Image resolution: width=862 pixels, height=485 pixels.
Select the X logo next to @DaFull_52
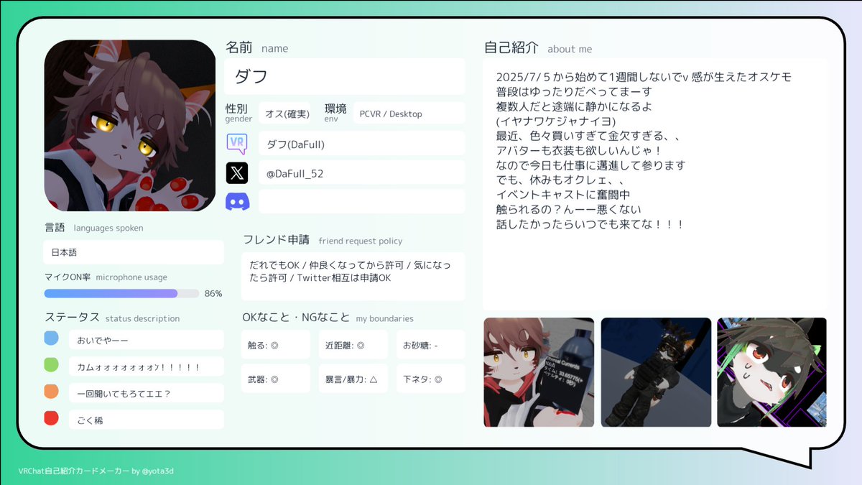(x=238, y=172)
